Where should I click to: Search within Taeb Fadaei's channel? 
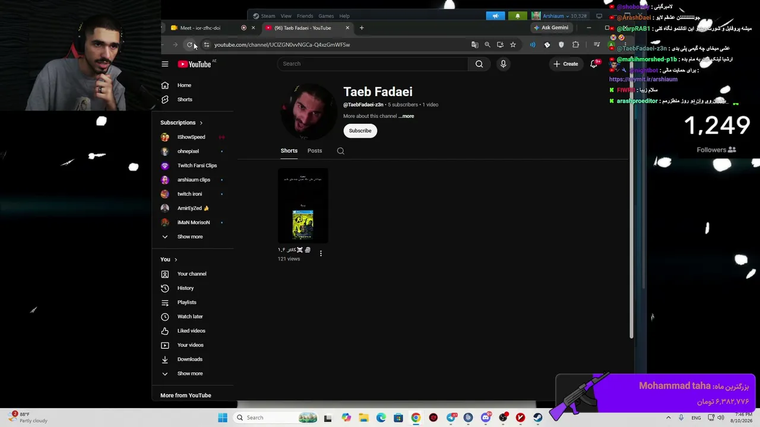(x=341, y=151)
